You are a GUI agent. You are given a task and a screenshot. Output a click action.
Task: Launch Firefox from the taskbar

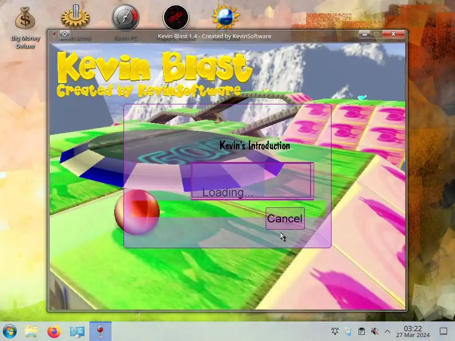pos(54,331)
